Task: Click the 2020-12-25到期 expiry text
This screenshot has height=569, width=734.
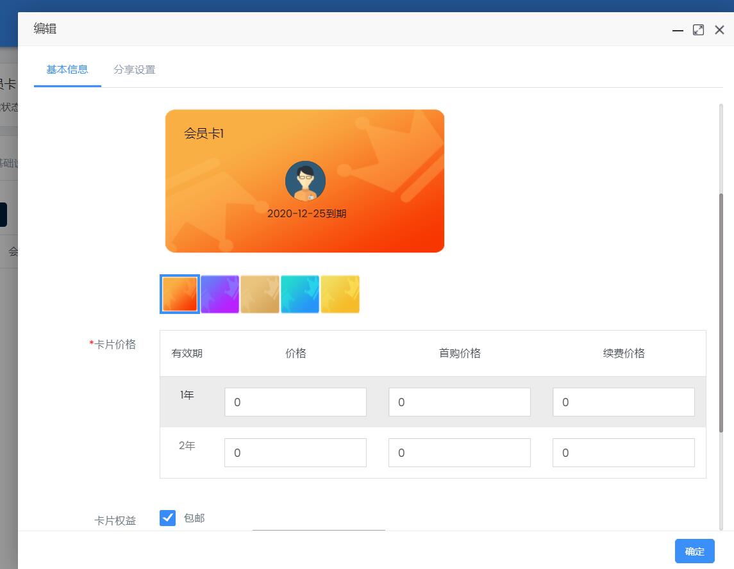Action: point(306,214)
